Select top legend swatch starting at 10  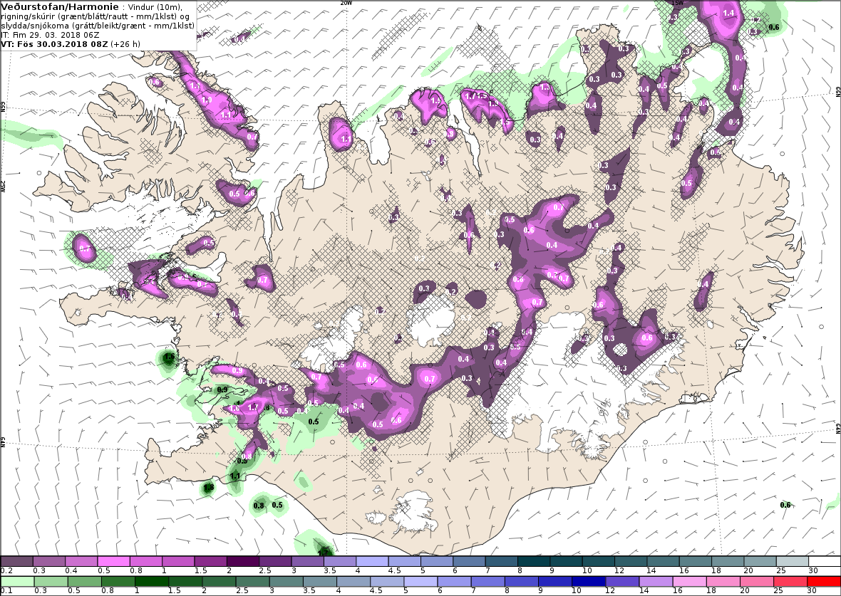tap(598, 561)
